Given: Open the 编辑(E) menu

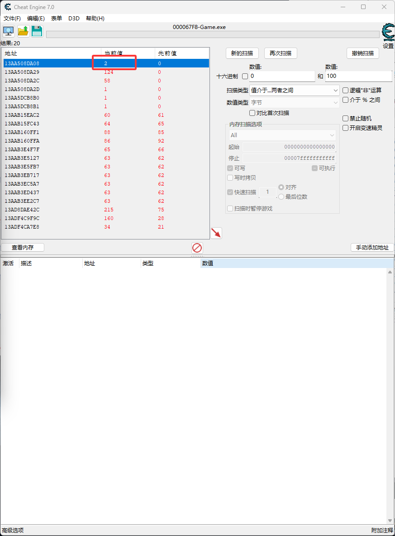Looking at the screenshot, I should tap(36, 19).
